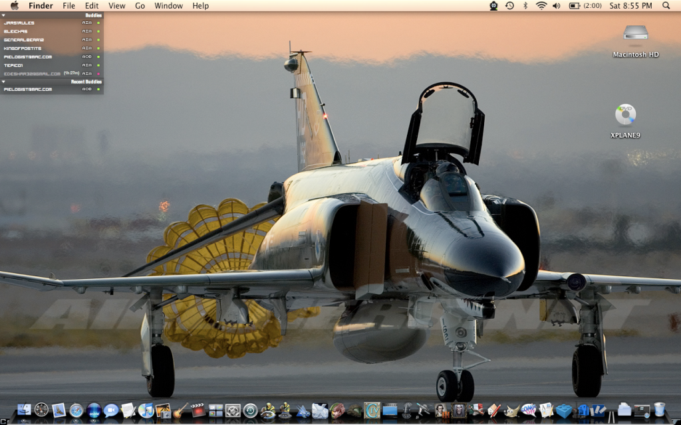
Task: Select pielogistmac.com under Recent Buddies
Action: (x=52, y=90)
